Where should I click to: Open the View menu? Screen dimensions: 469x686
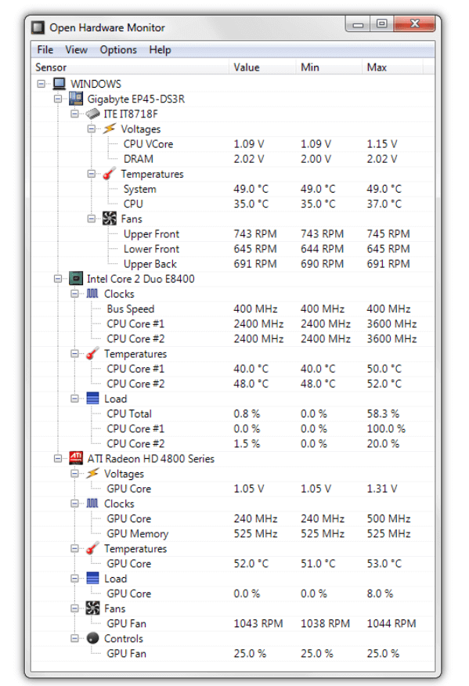click(x=76, y=49)
